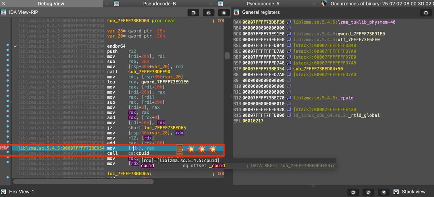This screenshot has height=197, width=434.
Task: Jump to RSP stack address arrow
Action: click(x=289, y=63)
